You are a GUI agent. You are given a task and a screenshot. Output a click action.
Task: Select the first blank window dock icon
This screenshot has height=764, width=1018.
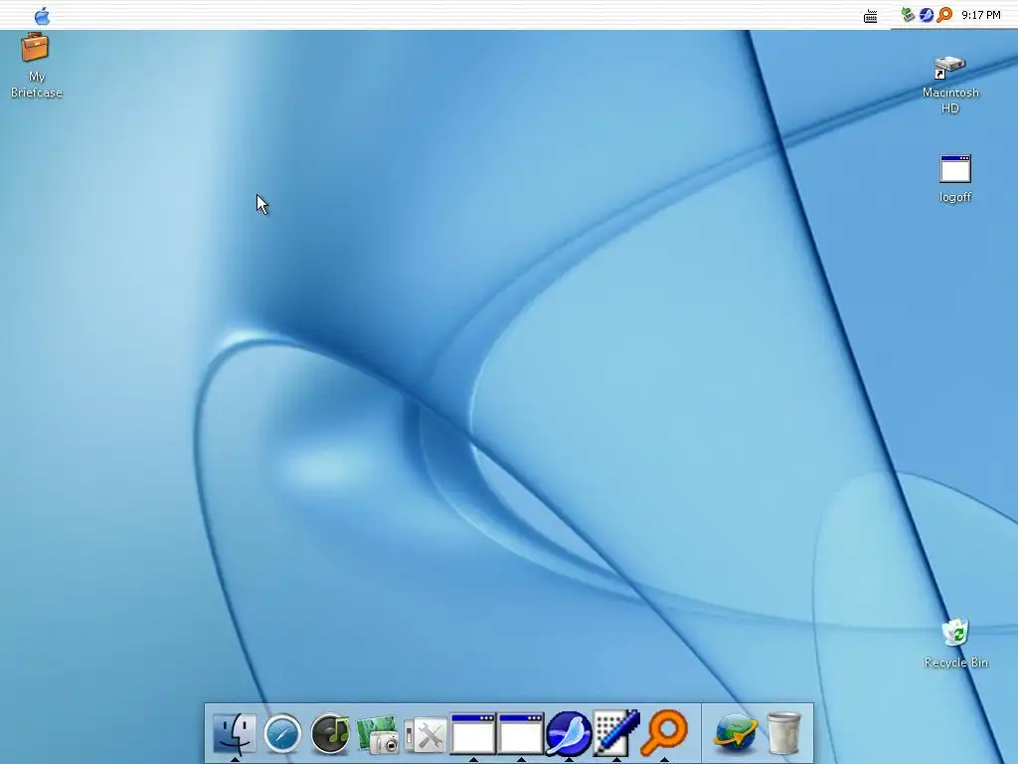(473, 734)
